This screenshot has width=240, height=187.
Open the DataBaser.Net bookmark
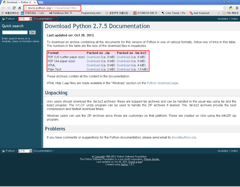coord(61,13)
